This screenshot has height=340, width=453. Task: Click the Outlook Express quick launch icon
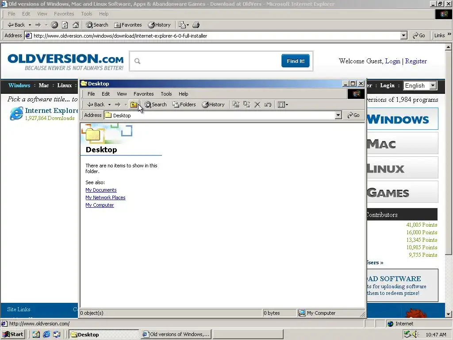pos(57,335)
